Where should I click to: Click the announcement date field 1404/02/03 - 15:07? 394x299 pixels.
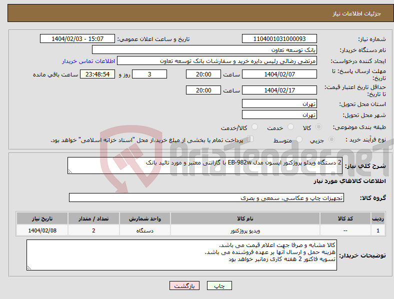77,38
